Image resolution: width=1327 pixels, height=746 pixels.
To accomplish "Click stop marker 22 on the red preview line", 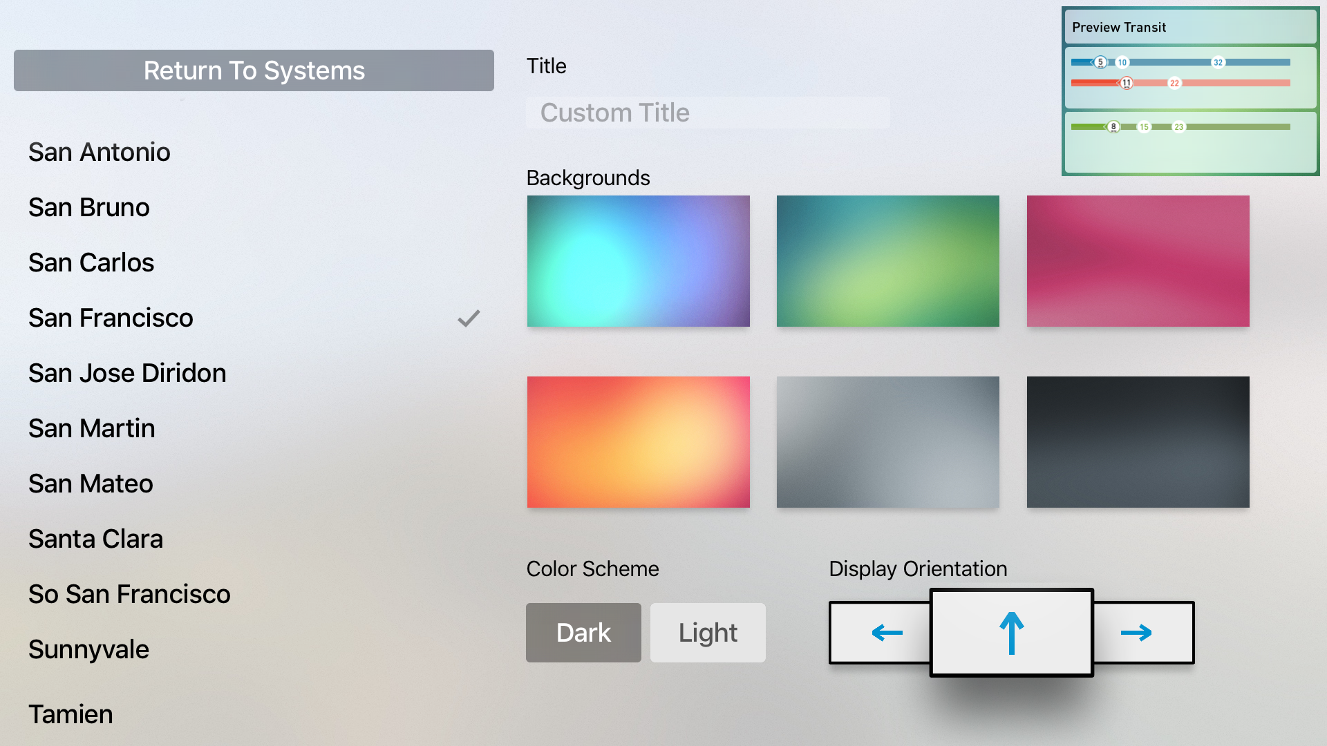I will [1174, 83].
